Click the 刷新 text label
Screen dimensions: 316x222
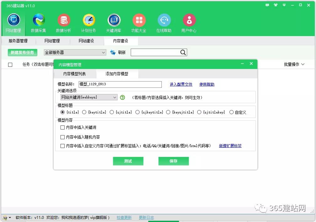click(x=122, y=52)
